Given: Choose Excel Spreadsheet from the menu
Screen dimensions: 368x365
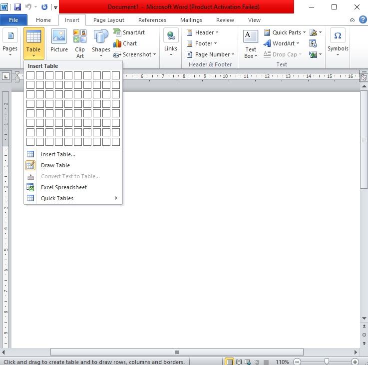Looking at the screenshot, I should point(73,187).
